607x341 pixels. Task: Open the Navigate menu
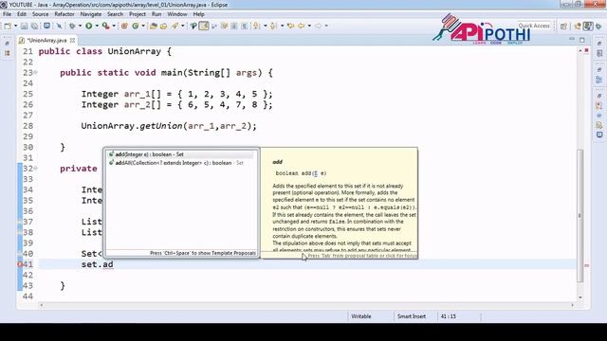pos(91,14)
